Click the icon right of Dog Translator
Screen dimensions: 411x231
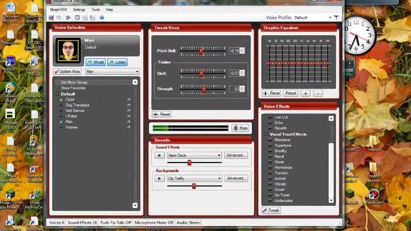coord(128,105)
